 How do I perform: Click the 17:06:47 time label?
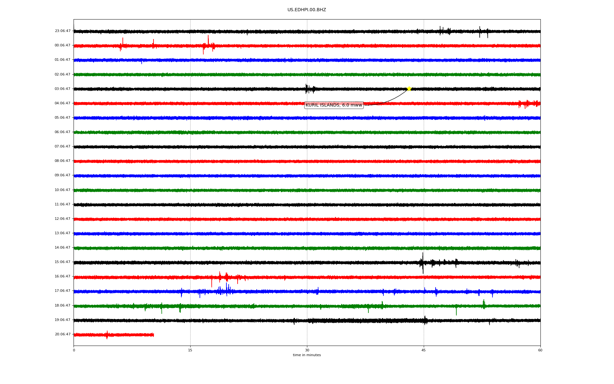pos(62,291)
